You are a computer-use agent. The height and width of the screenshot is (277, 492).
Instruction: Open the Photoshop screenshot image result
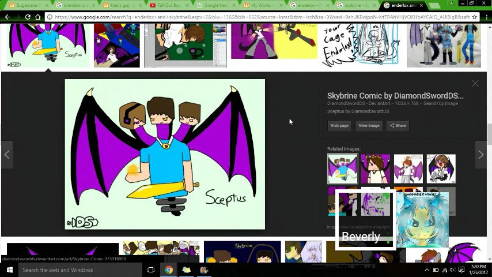185,45
